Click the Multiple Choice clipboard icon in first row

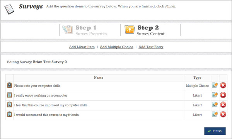(x=9, y=85)
